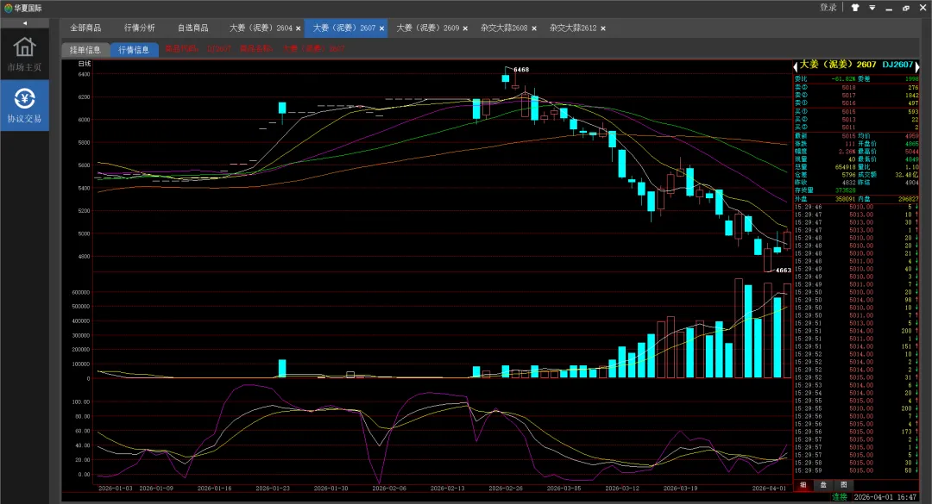
Task: Click the 开盘价 value 4865
Action: pos(912,144)
